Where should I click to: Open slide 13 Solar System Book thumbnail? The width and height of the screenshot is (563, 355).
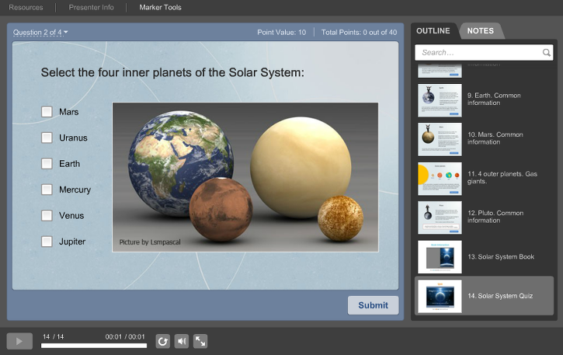tap(440, 257)
